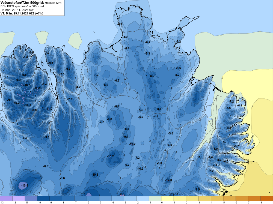
Task: Select the -8.7 temperature value
Action: [51, 70]
